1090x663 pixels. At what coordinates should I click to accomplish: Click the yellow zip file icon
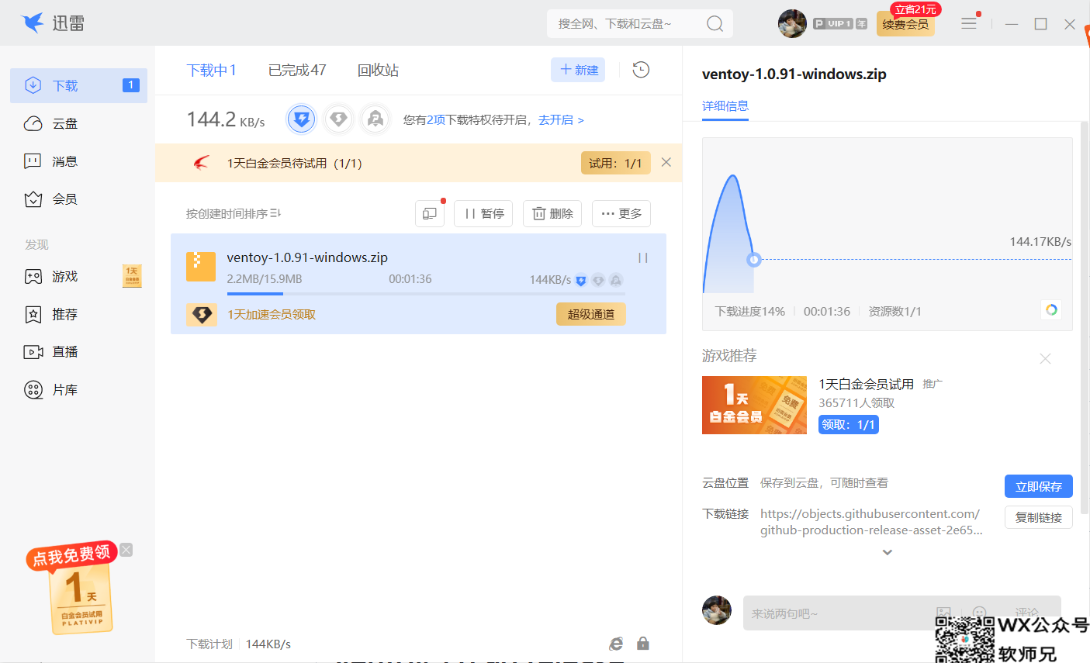[201, 266]
